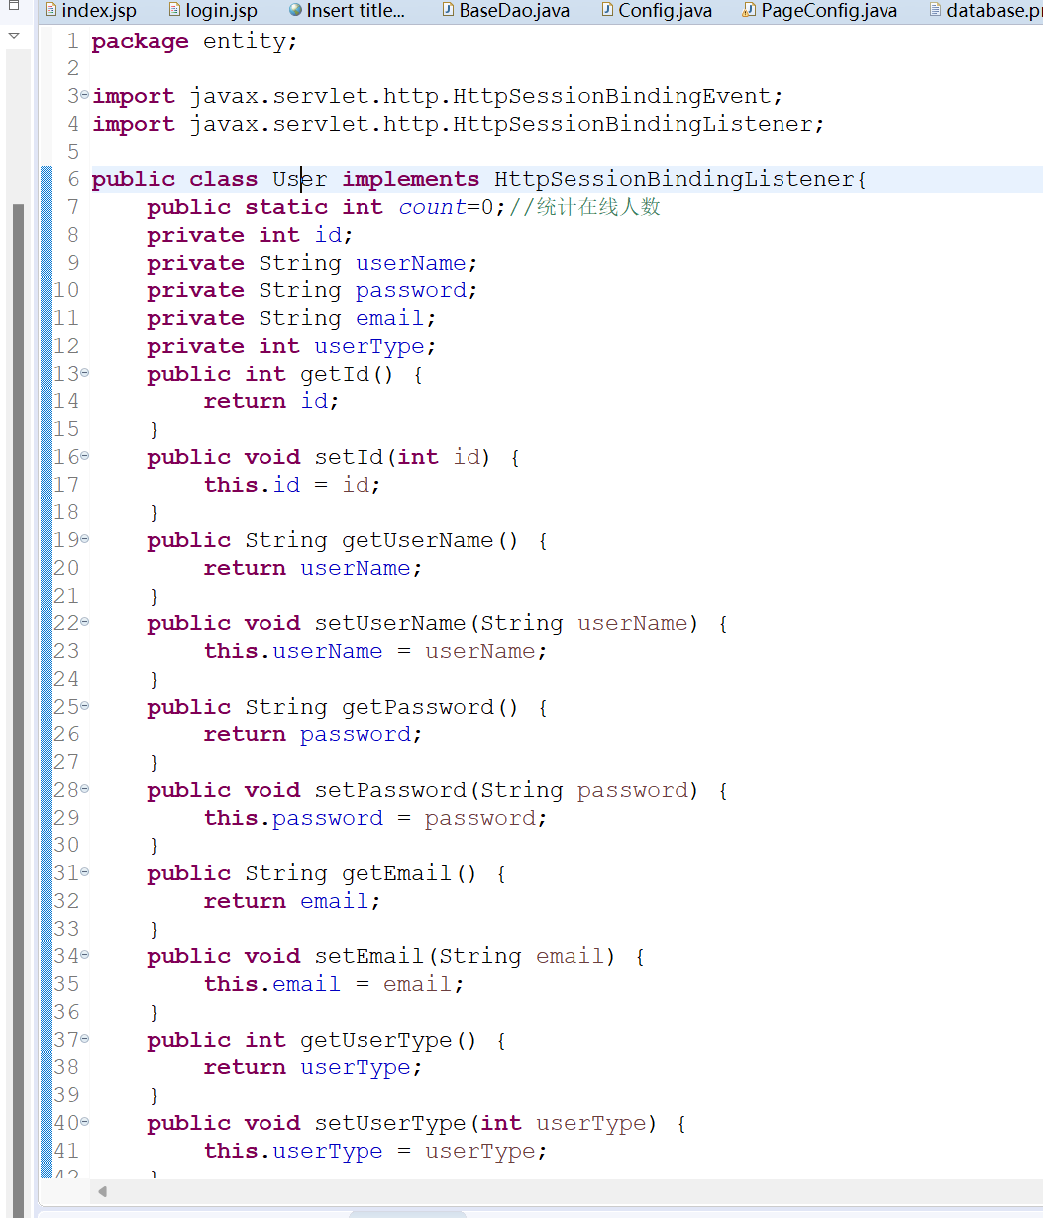
Task: Click the file icon on database.pr tab
Action: tap(934, 10)
